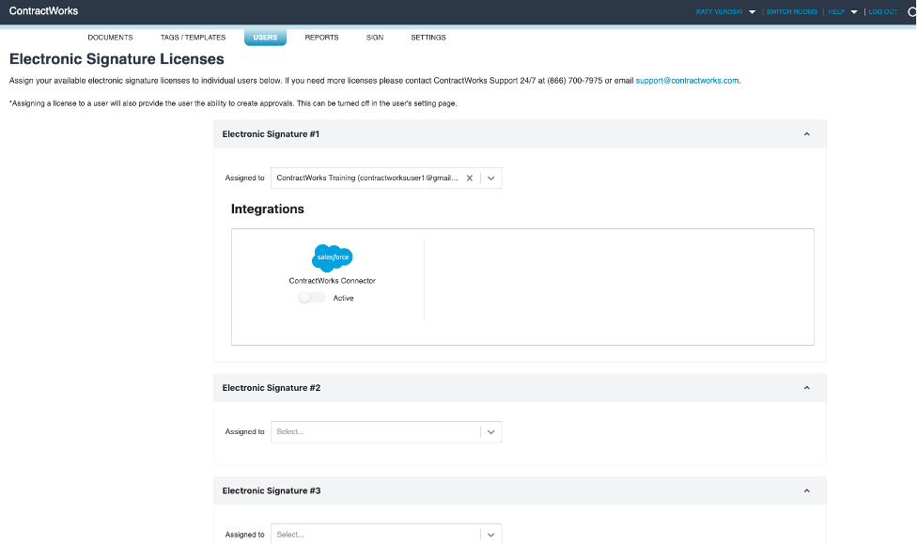Click the Electronic Signature Licenses page title
Image resolution: width=918 pixels, height=544 pixels.
[x=117, y=59]
